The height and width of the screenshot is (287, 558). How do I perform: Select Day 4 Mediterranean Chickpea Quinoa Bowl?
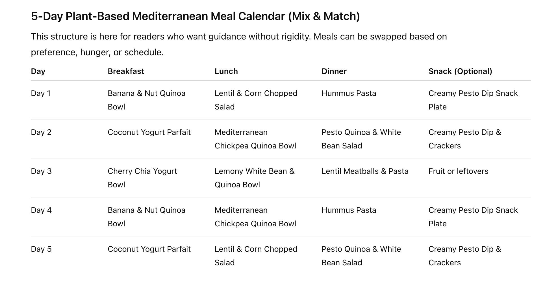pyautogui.click(x=255, y=217)
